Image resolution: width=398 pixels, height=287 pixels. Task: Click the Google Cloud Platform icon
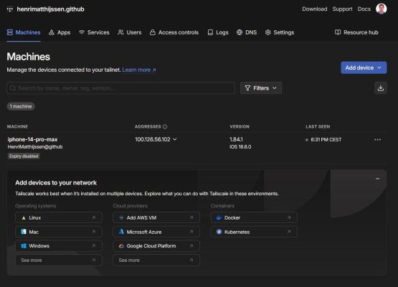point(121,246)
